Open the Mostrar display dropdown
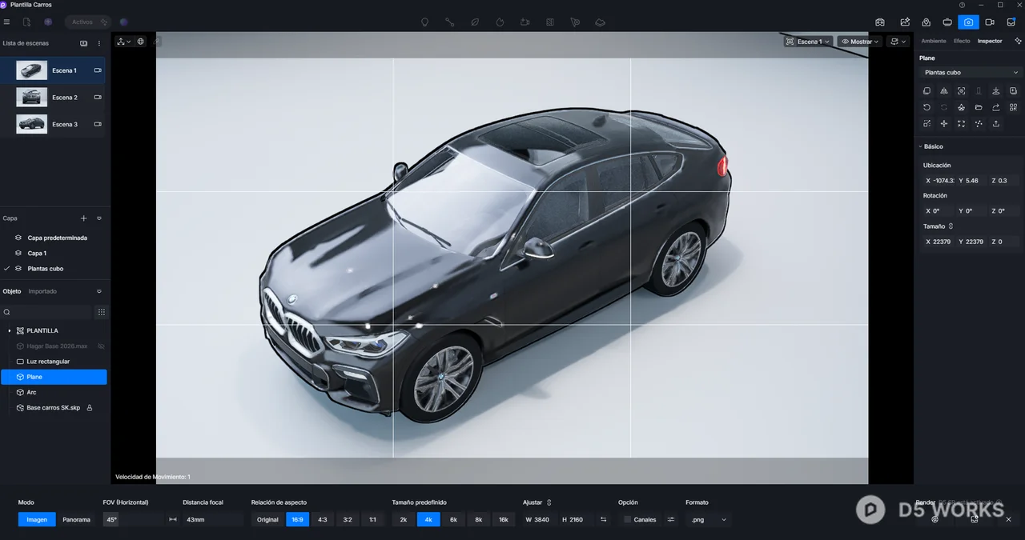This screenshot has height=540, width=1025. point(859,42)
